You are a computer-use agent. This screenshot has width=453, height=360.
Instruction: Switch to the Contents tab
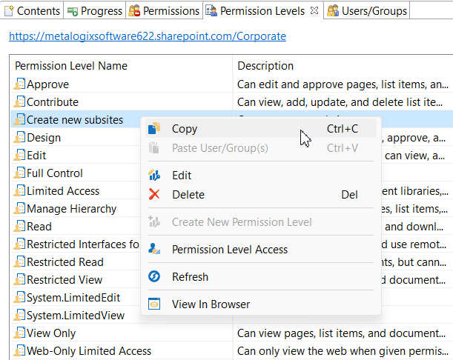pyautogui.click(x=33, y=11)
